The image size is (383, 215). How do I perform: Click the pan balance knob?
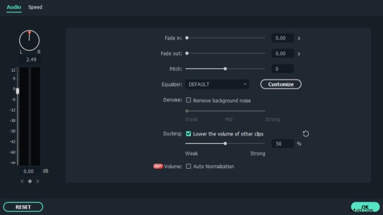click(29, 40)
